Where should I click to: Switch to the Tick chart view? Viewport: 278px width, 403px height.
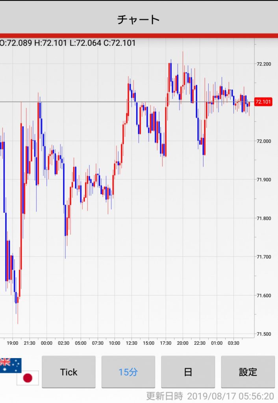click(69, 372)
